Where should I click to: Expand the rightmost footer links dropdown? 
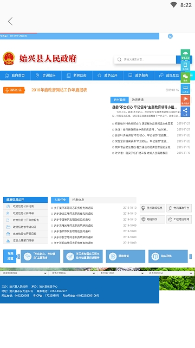point(170,273)
